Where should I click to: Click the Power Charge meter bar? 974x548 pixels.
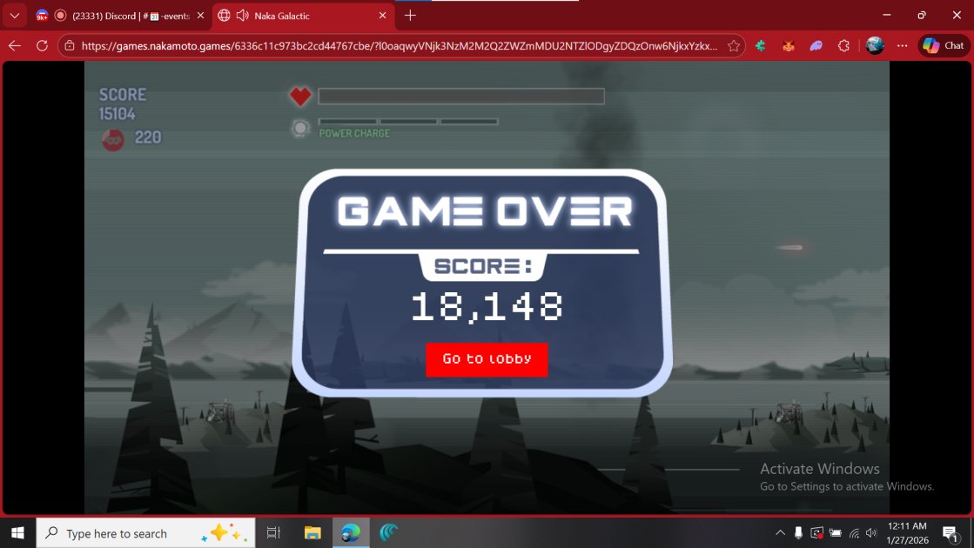click(408, 122)
